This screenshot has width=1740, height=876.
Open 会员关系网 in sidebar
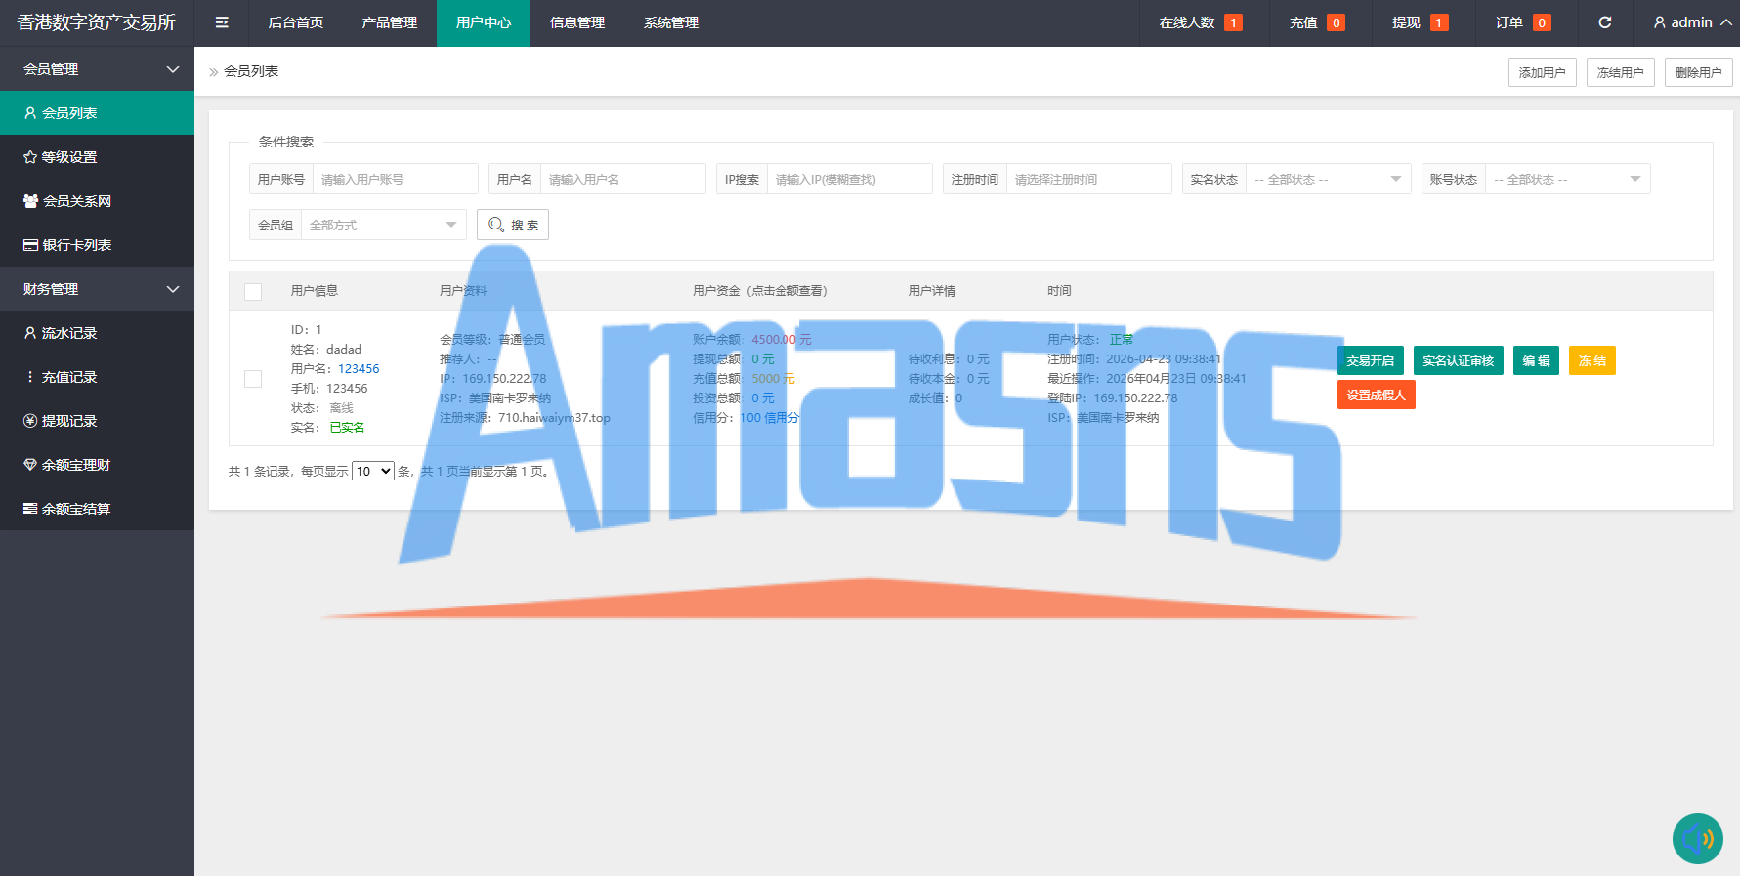tap(98, 201)
